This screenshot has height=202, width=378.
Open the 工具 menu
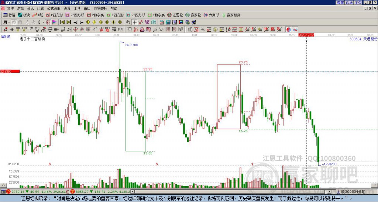pos(77,8)
